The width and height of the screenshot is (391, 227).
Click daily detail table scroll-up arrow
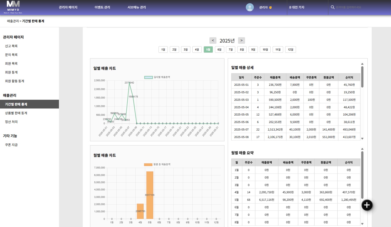tap(362, 64)
